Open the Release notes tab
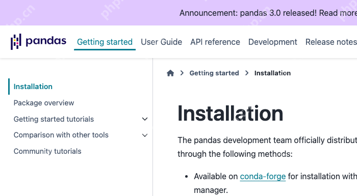This screenshot has width=357, height=196. 331,42
